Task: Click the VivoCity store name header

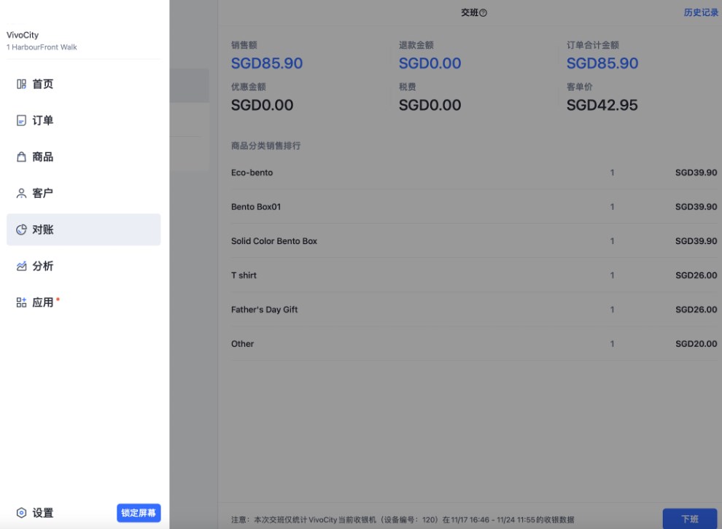Action: pos(23,35)
